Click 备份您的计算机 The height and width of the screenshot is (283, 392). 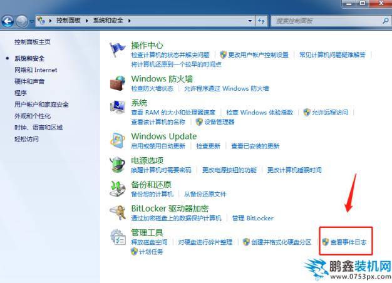coord(152,194)
